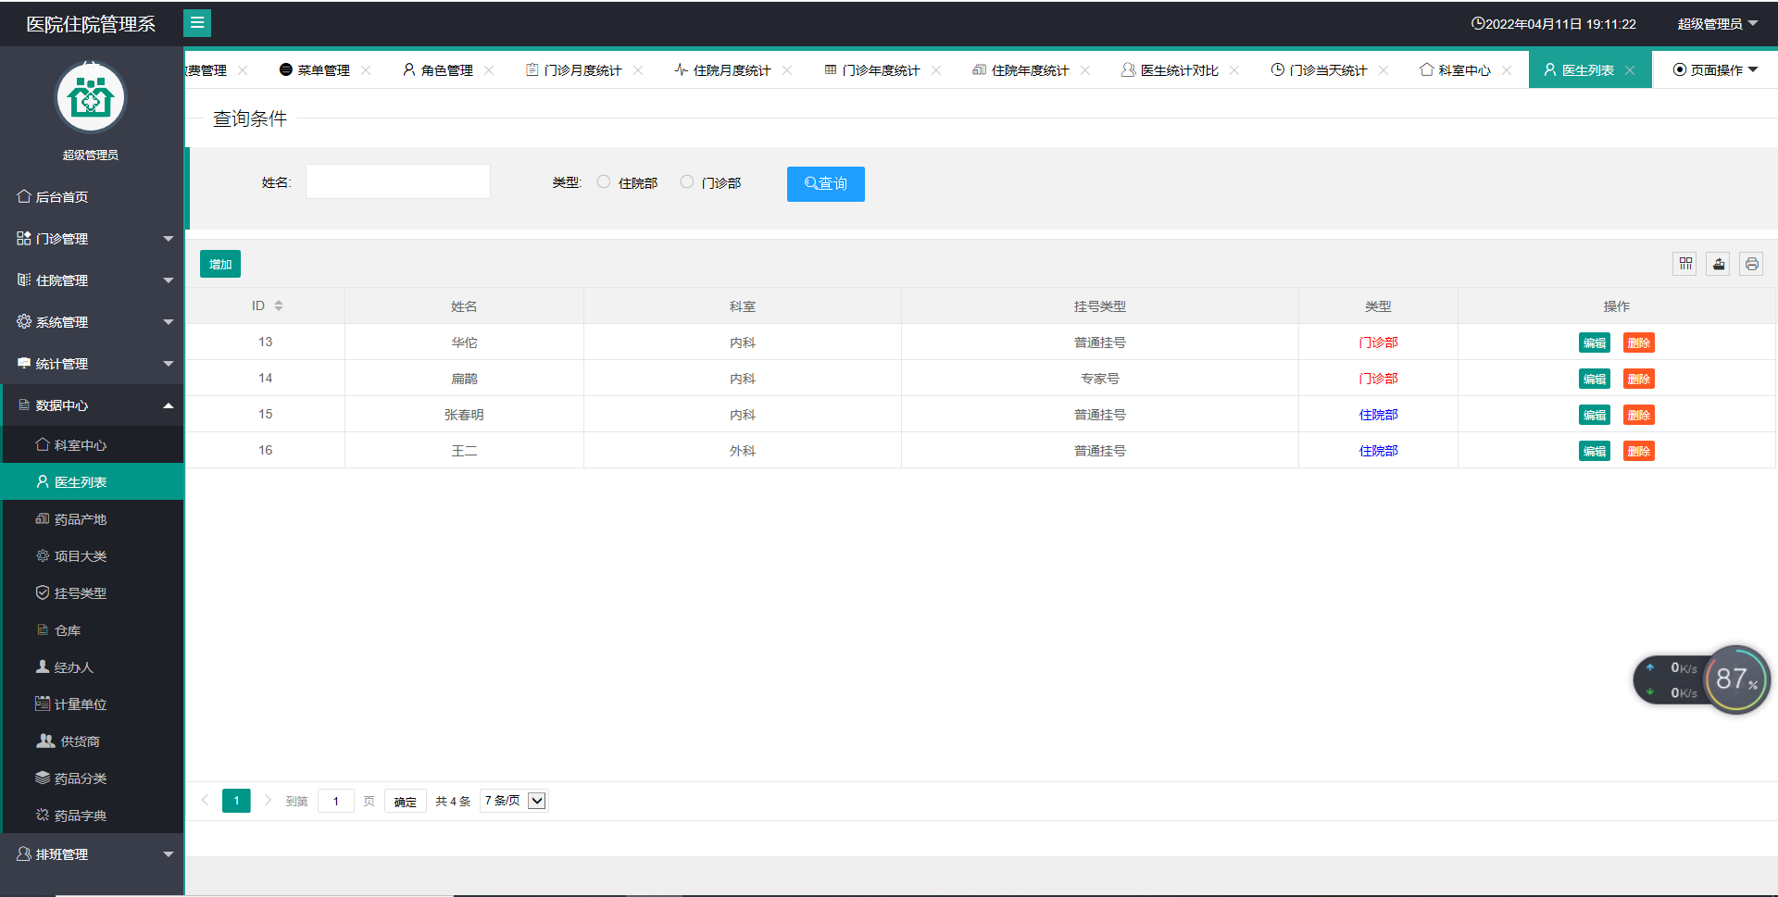The image size is (1778, 897).
Task: Click the hospital logo avatar
Action: coord(91,97)
